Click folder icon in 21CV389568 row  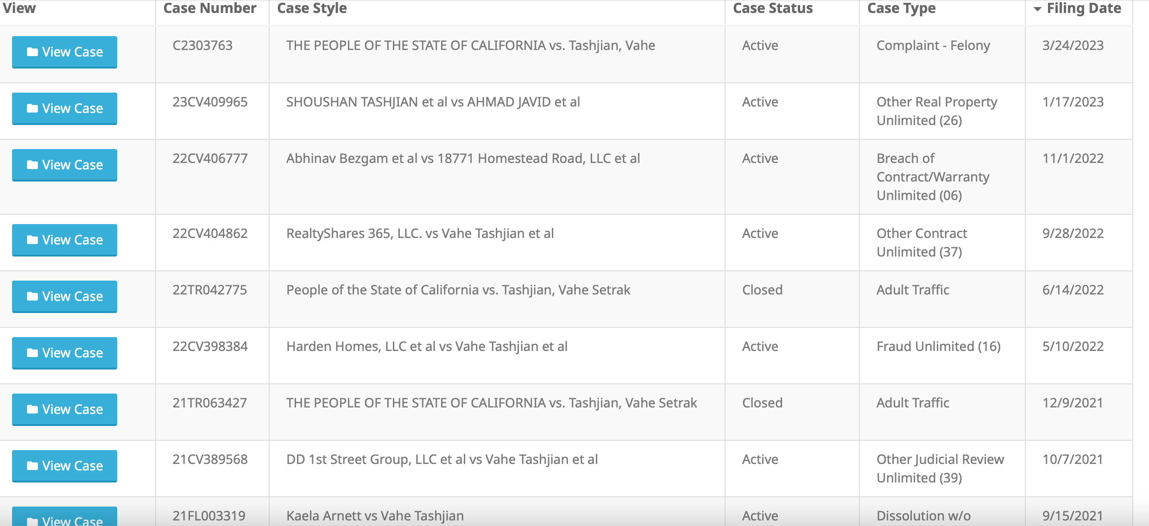(32, 466)
